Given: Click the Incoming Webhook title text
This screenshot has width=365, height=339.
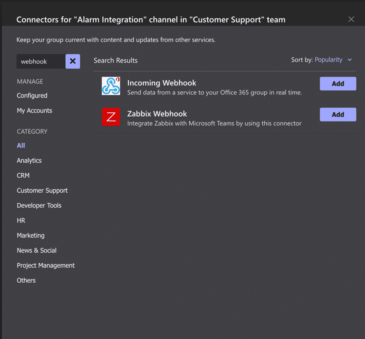Looking at the screenshot, I should (x=161, y=83).
